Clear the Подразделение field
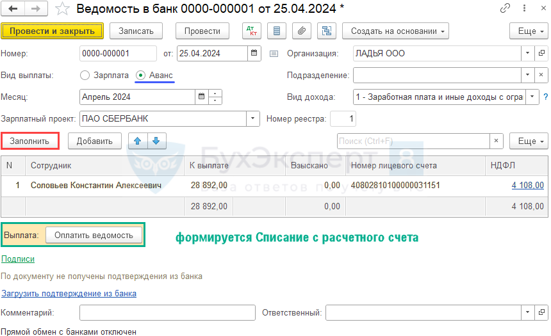The height and width of the screenshot is (336, 551). [x=541, y=75]
